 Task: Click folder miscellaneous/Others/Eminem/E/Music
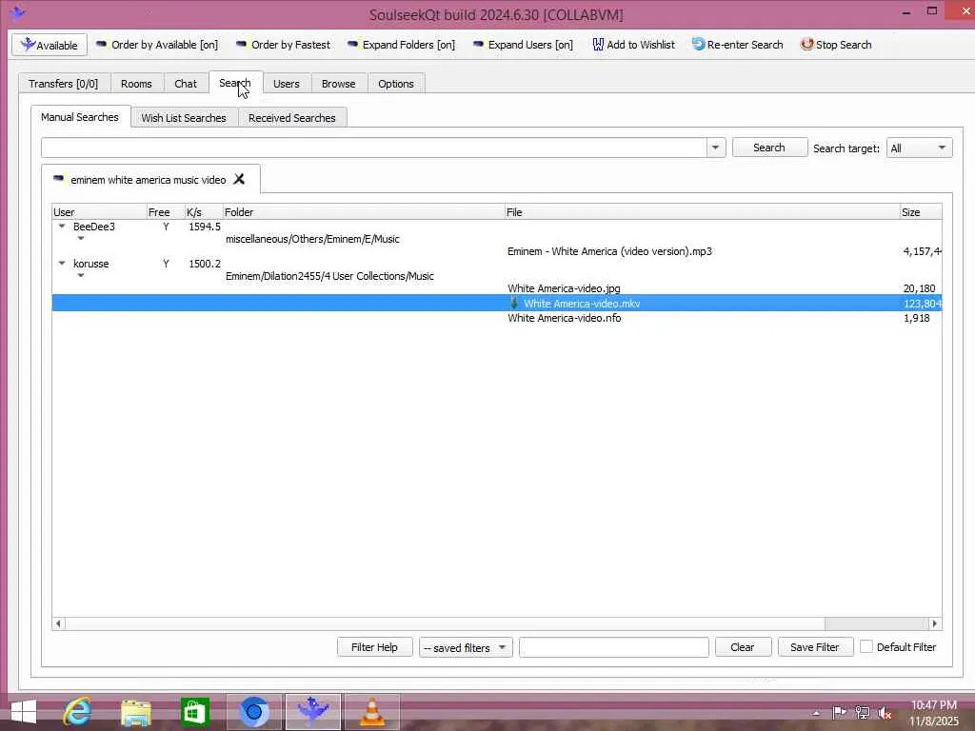312,239
